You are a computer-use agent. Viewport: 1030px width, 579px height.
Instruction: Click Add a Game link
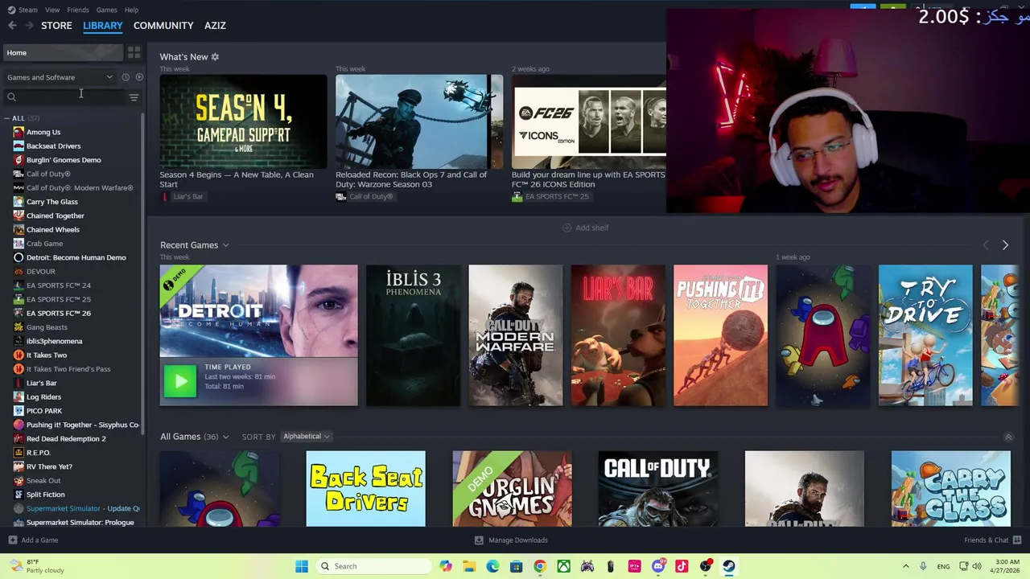tap(39, 540)
